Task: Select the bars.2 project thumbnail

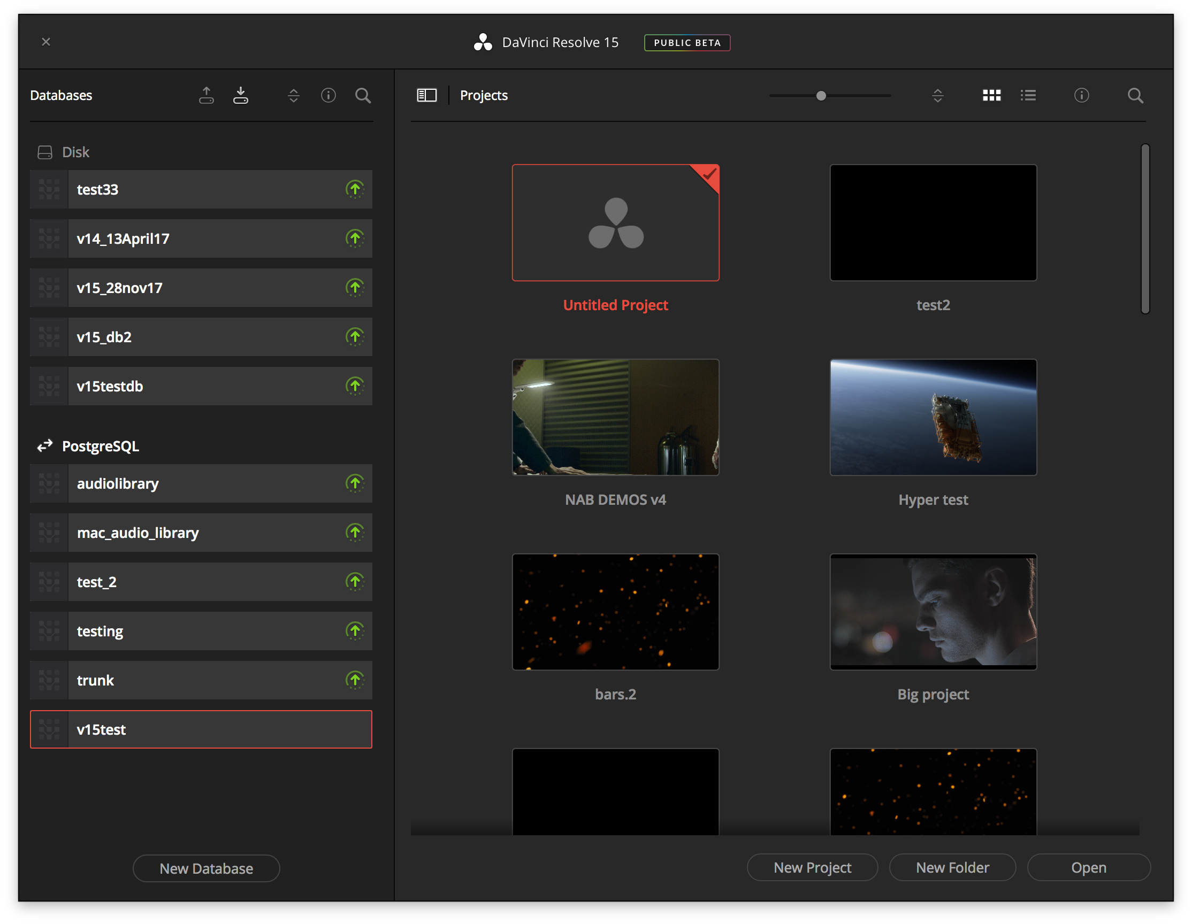Action: [616, 611]
